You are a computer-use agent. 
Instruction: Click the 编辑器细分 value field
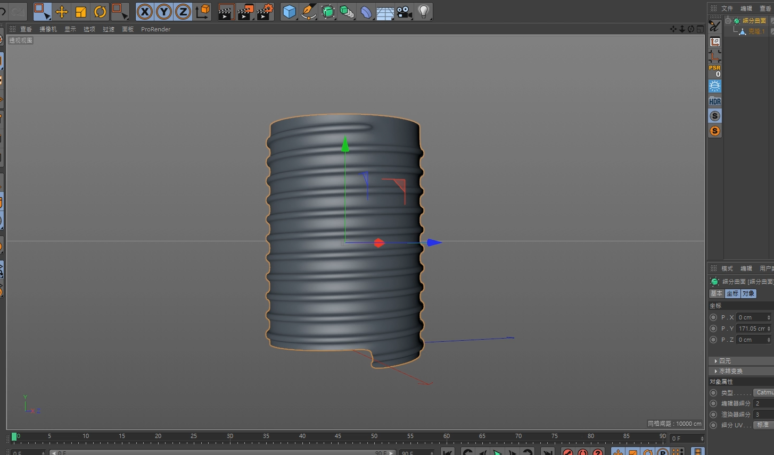pos(763,403)
